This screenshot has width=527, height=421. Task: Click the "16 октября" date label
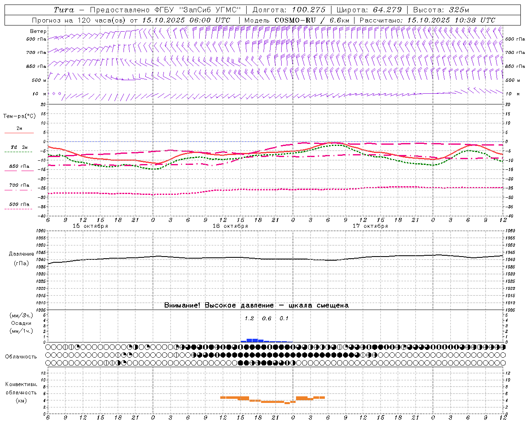[x=230, y=226]
